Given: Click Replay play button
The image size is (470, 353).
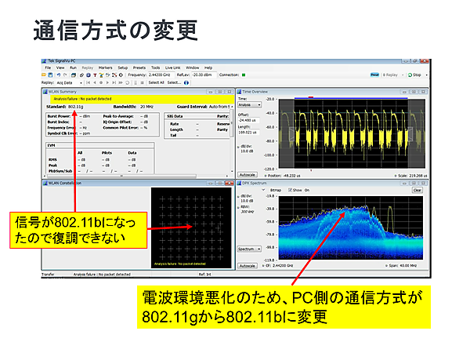Looking at the screenshot, I should tap(107, 82).
